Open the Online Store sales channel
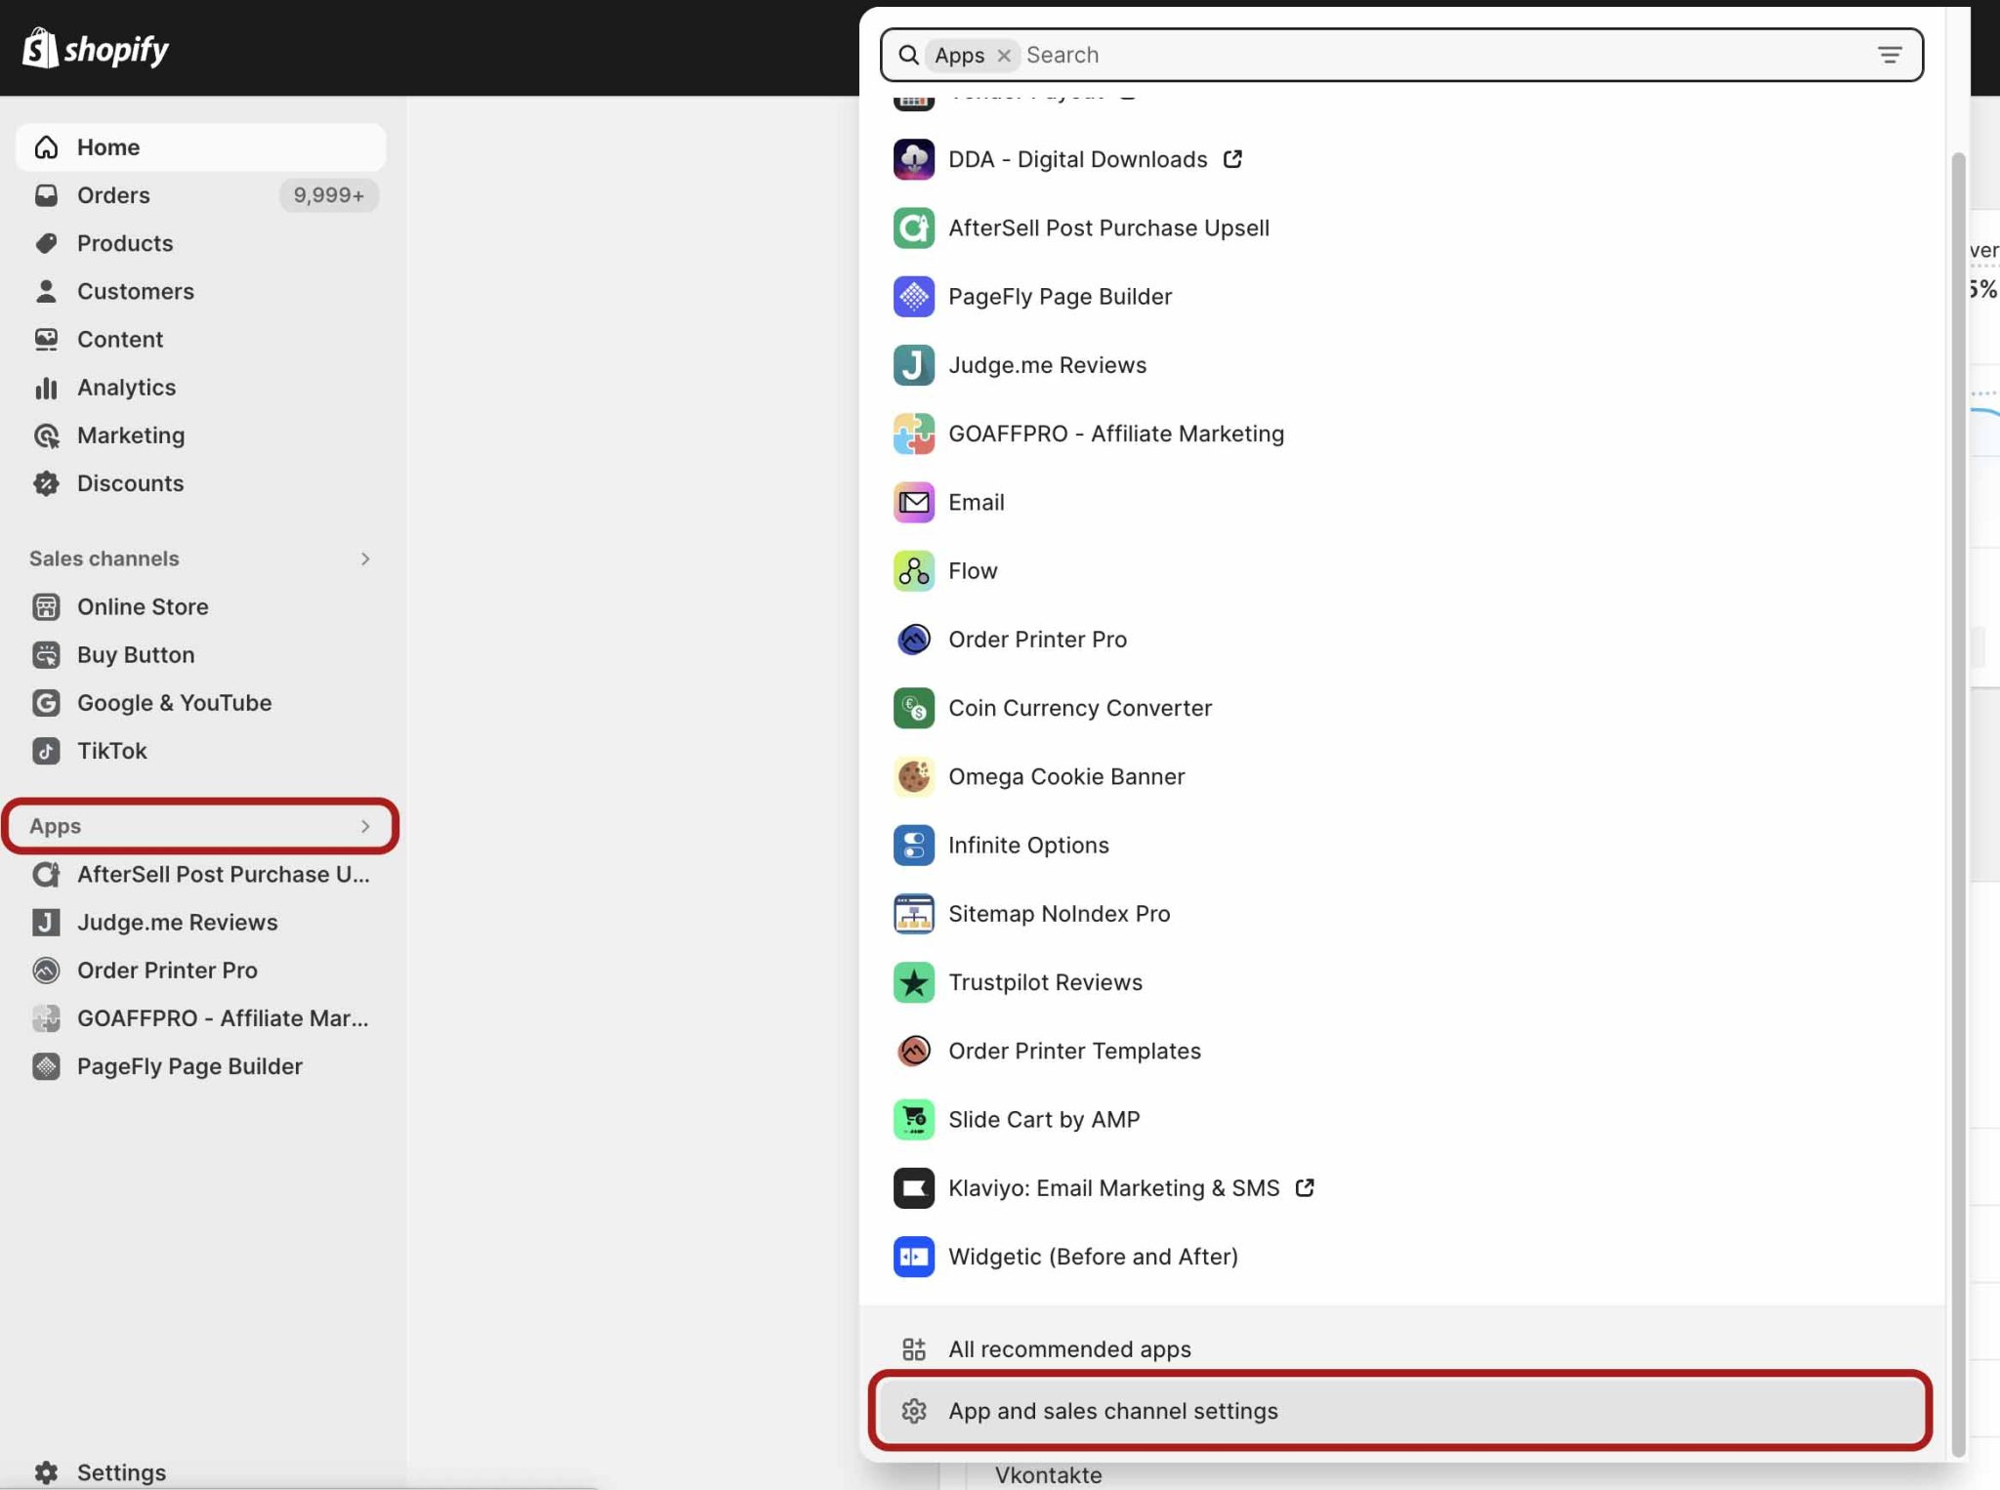Screen dimensions: 2000x1490 (x=143, y=606)
